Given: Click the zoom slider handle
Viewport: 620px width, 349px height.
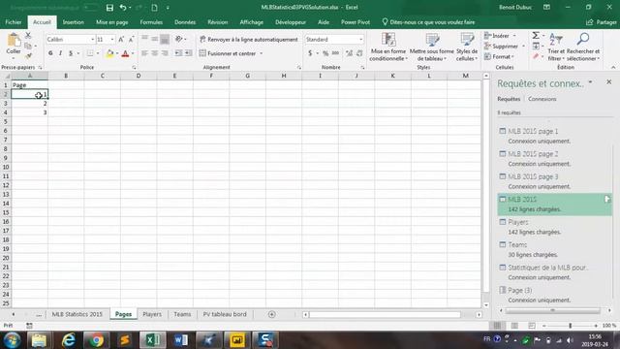Looking at the screenshot, I should pyautogui.click(x=571, y=326).
